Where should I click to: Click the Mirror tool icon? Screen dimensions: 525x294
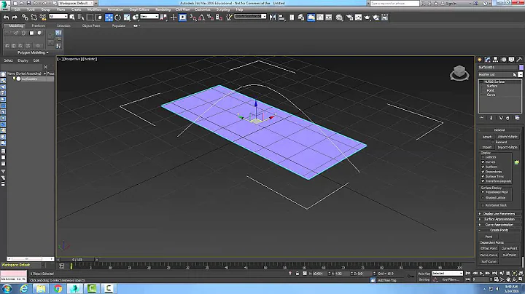click(x=273, y=17)
